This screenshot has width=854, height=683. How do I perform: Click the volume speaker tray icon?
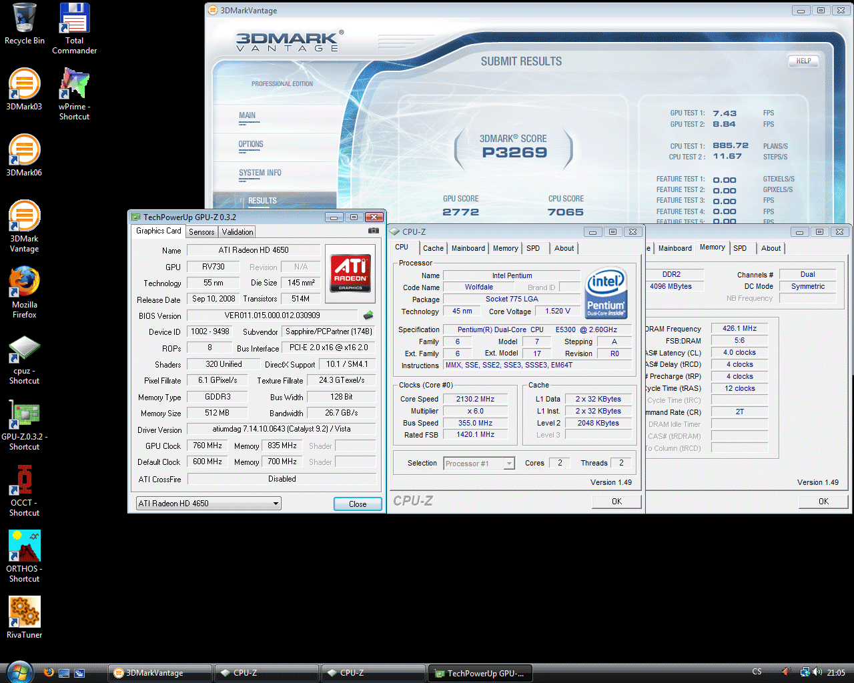tap(817, 672)
